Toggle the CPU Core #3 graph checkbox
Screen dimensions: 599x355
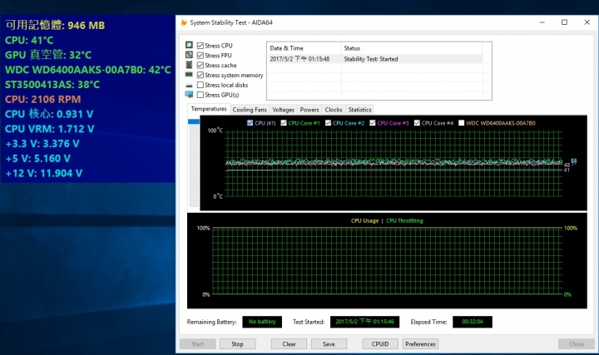[x=373, y=123]
